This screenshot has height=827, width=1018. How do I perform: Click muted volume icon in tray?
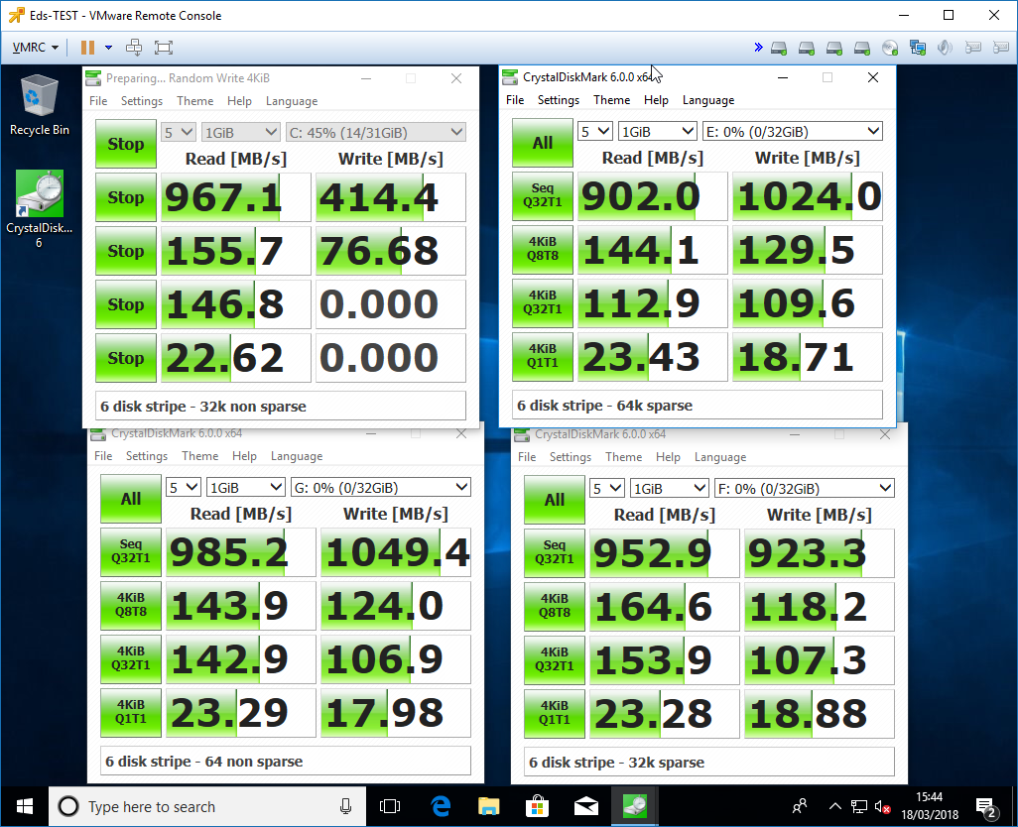[882, 806]
